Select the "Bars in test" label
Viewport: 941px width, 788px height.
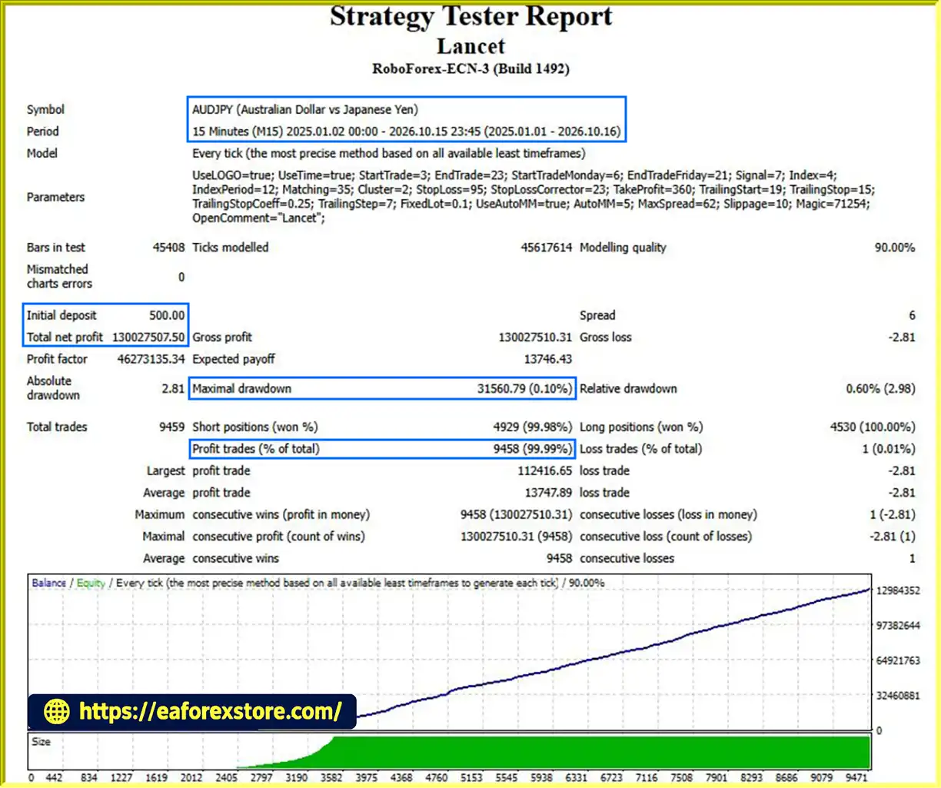[x=55, y=248]
